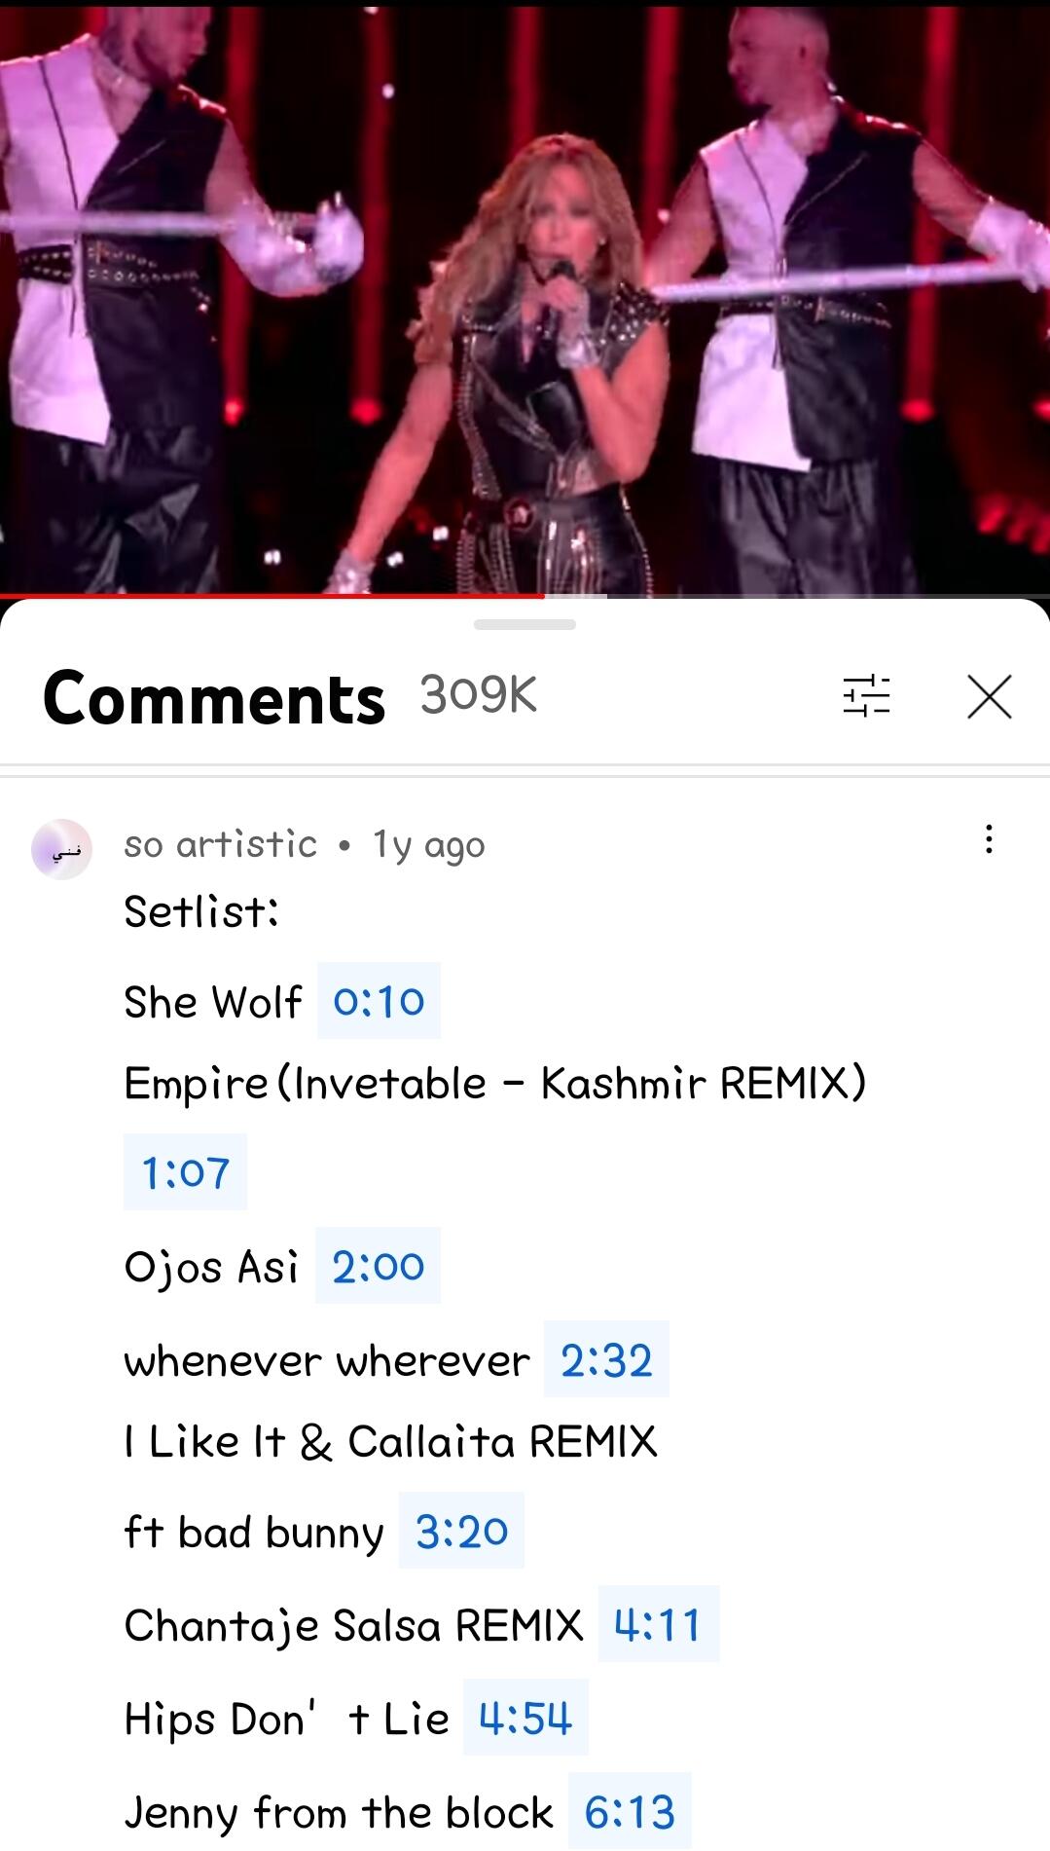The image size is (1050, 1851).
Task: Open the three-dot menu on the so artistic comment
Action: pyautogui.click(x=989, y=839)
